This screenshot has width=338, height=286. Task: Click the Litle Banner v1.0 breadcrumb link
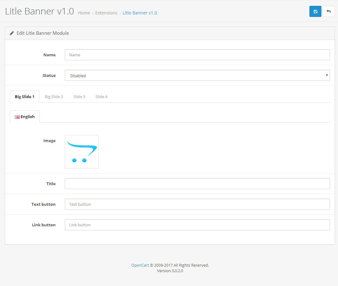pyautogui.click(x=140, y=13)
